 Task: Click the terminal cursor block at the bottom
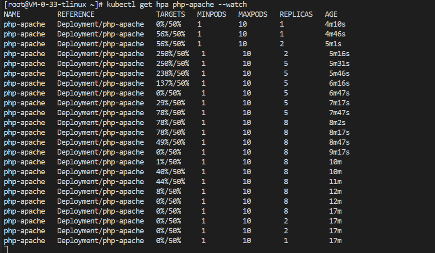6,249
